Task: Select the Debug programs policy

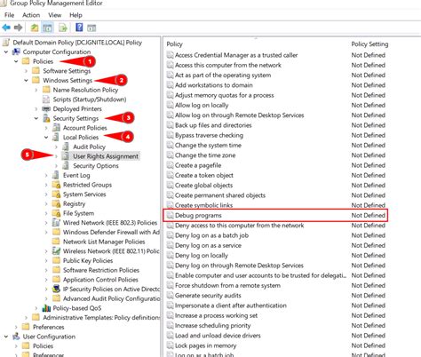Action: click(x=198, y=215)
